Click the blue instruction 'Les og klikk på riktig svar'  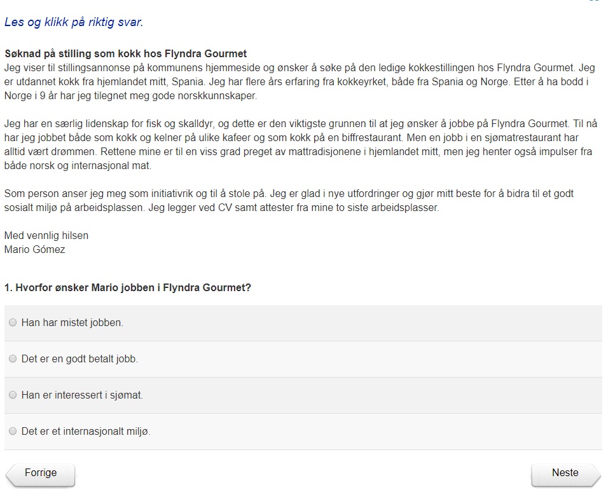(74, 23)
